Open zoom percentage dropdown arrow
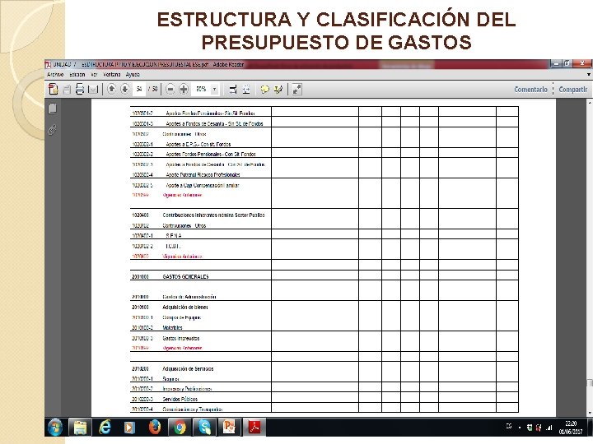The image size is (593, 444). tap(214, 90)
